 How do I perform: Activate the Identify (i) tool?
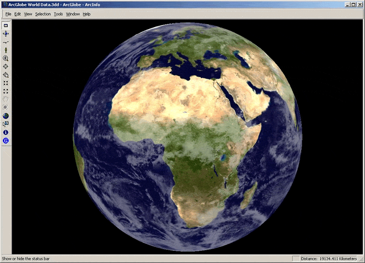point(6,133)
